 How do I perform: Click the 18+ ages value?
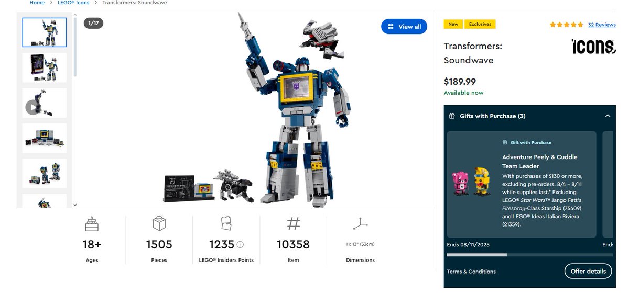point(92,244)
